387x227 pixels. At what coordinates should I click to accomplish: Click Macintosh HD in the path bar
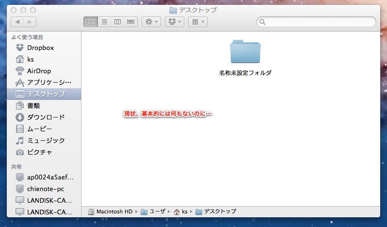[x=110, y=211]
